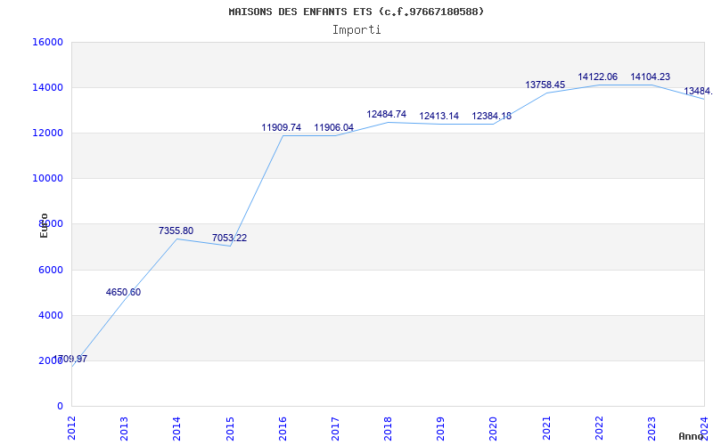Click the 4650.60 data point label
Image resolution: width=713 pixels, height=445 pixels.
point(123,292)
